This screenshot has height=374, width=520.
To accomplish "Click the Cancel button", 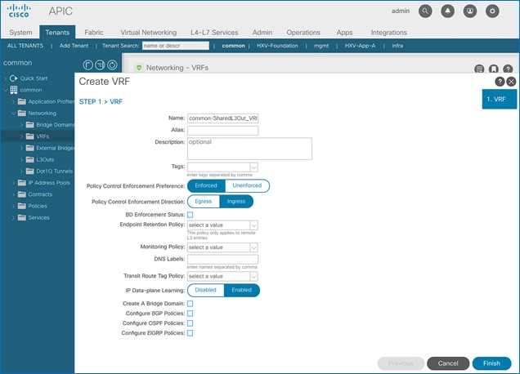I will (x=448, y=363).
